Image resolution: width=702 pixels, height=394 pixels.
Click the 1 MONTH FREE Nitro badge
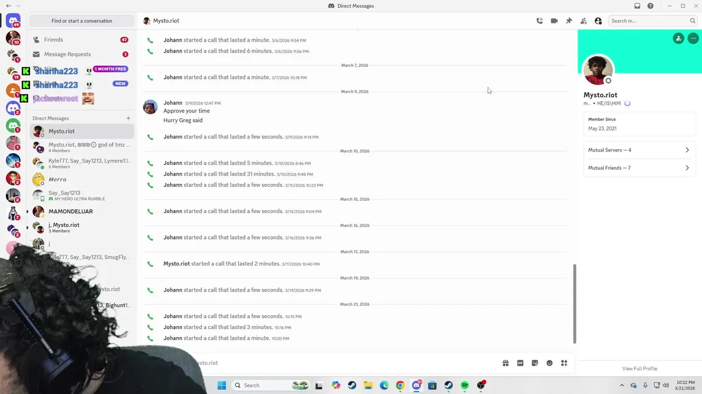tap(110, 69)
